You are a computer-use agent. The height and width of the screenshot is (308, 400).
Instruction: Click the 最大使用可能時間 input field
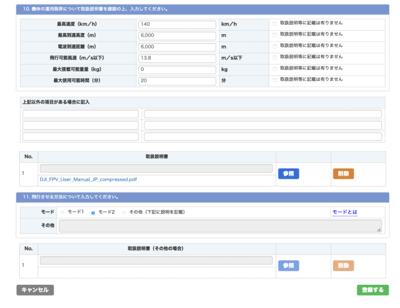[177, 81]
